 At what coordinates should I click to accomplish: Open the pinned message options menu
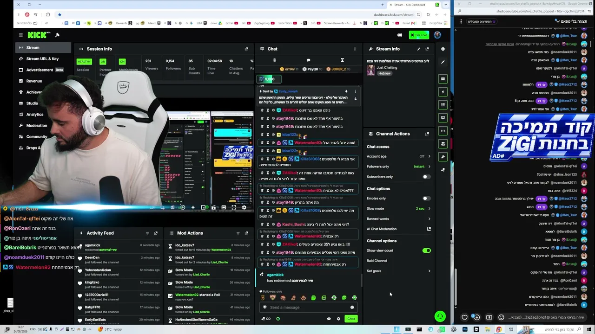356,91
